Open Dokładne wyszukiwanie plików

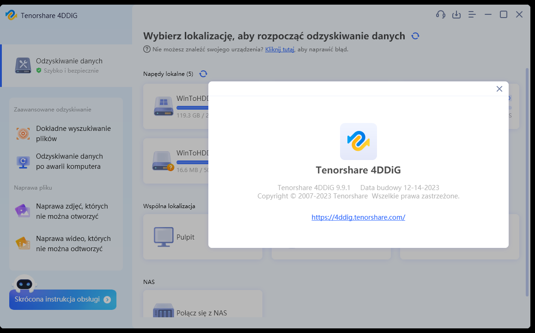tap(66, 134)
